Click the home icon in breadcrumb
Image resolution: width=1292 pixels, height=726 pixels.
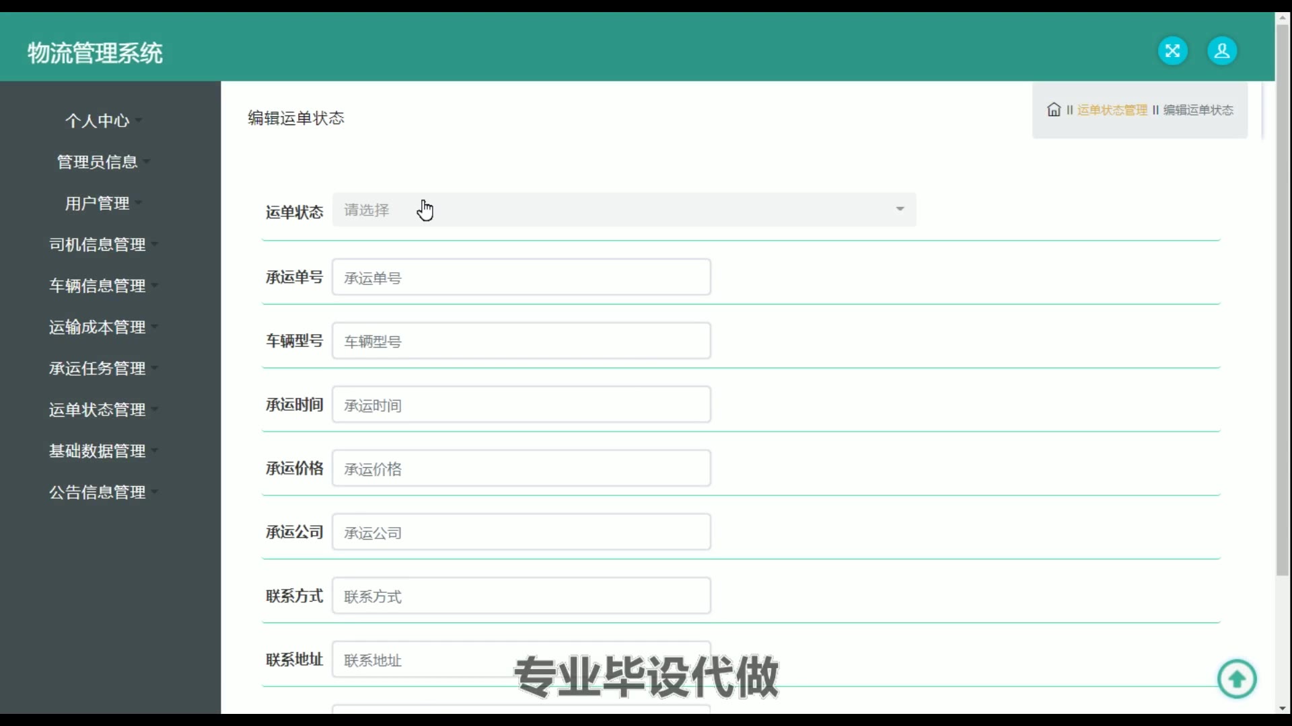click(x=1054, y=110)
